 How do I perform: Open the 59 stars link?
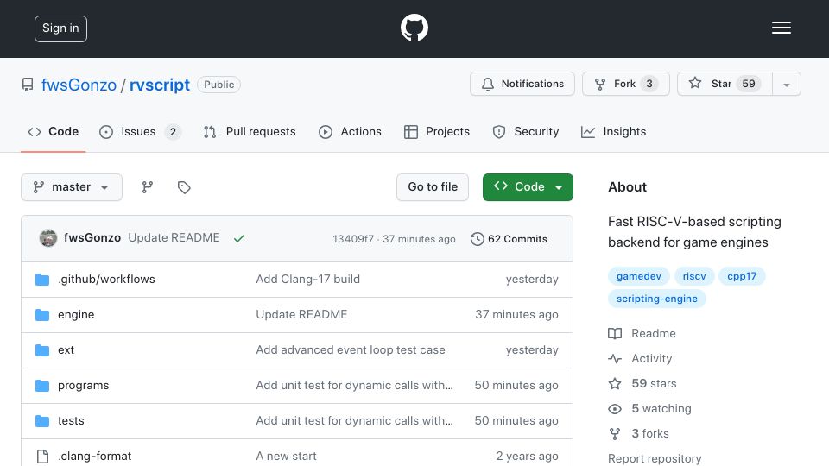point(642,383)
